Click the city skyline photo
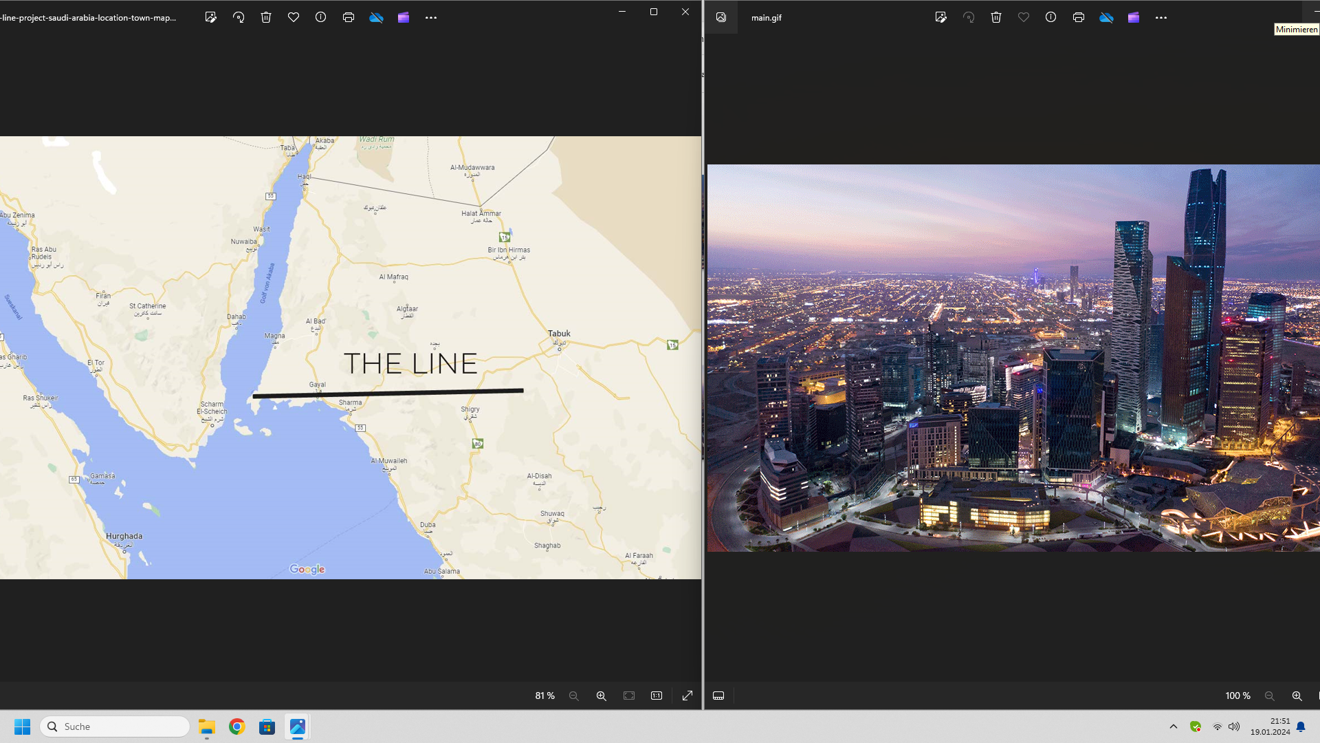 click(1013, 358)
